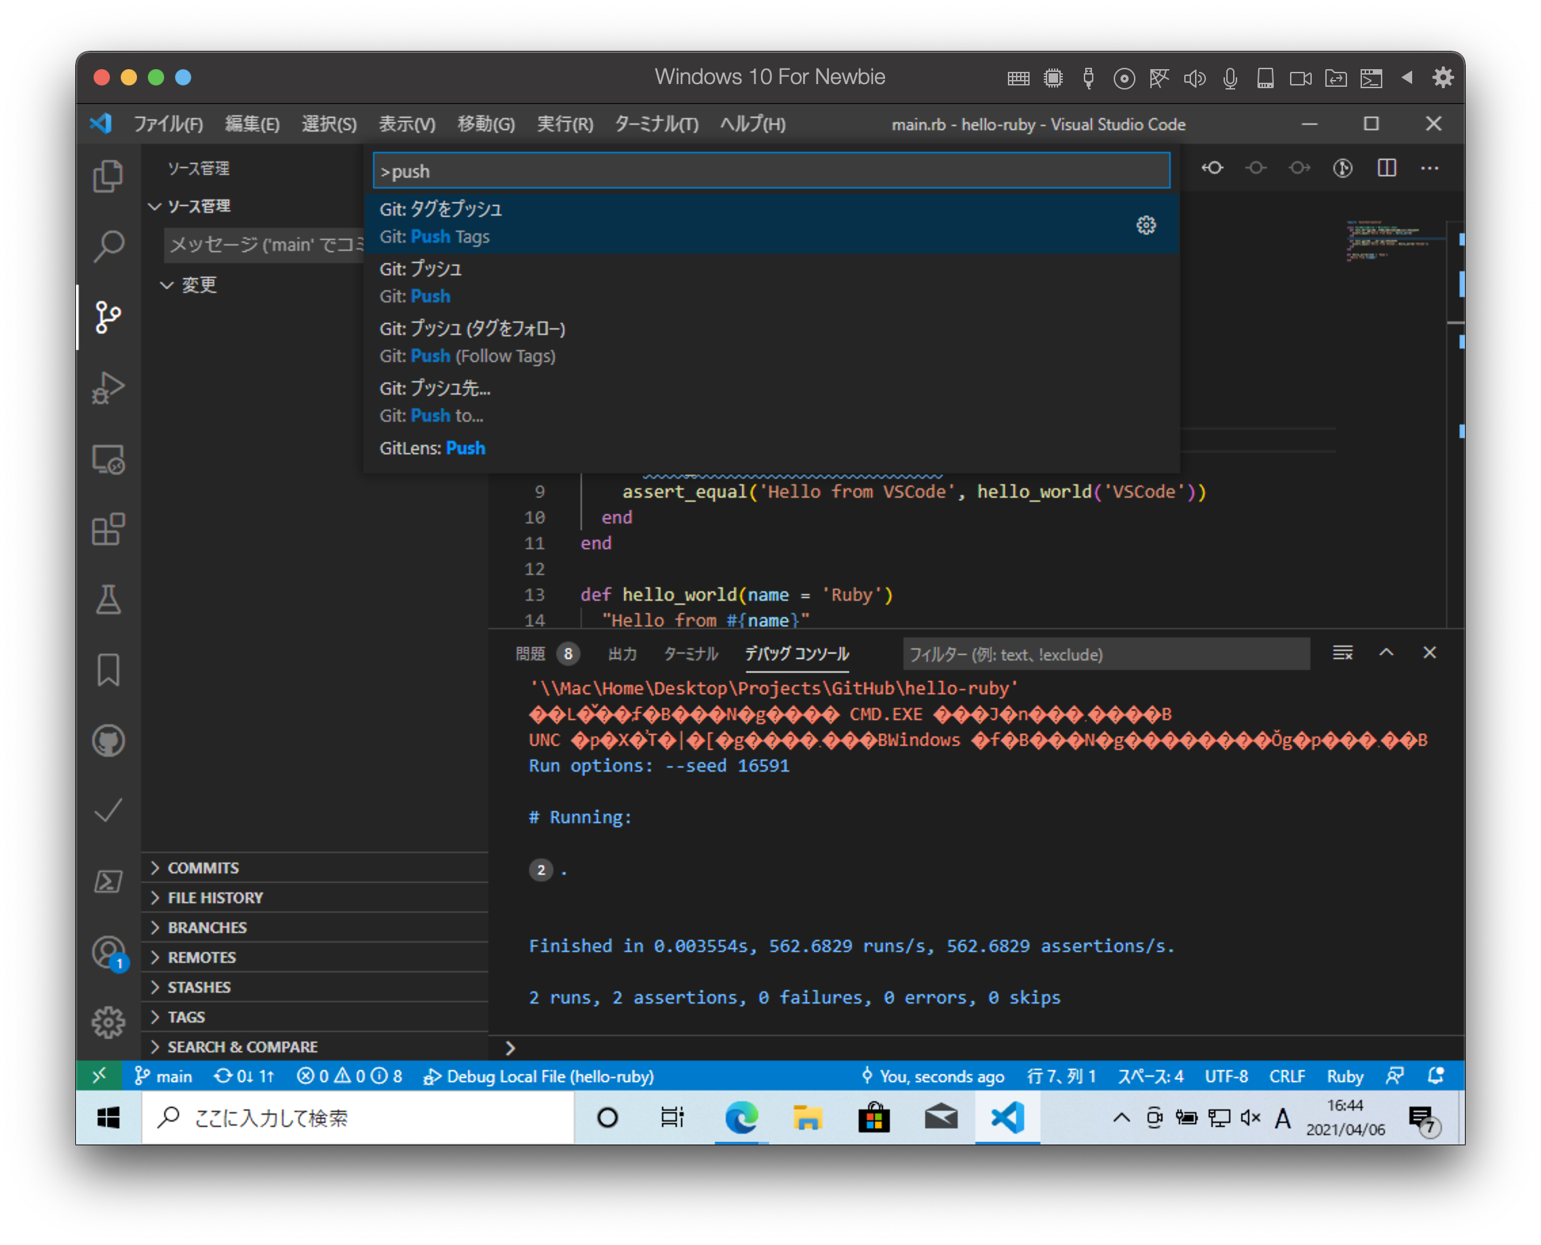Toggle word wrap in the debug console panel
Image resolution: width=1541 pixels, height=1245 pixels.
[1341, 653]
